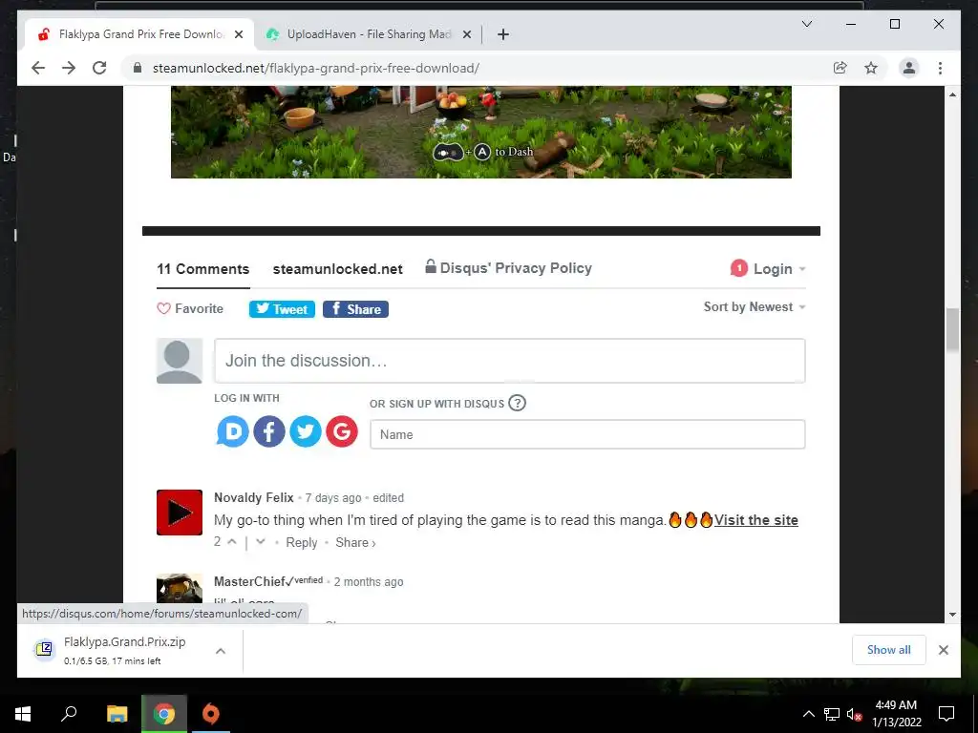Open the Sort by Newest dropdown
Viewport: 978px width, 733px height.
point(755,306)
